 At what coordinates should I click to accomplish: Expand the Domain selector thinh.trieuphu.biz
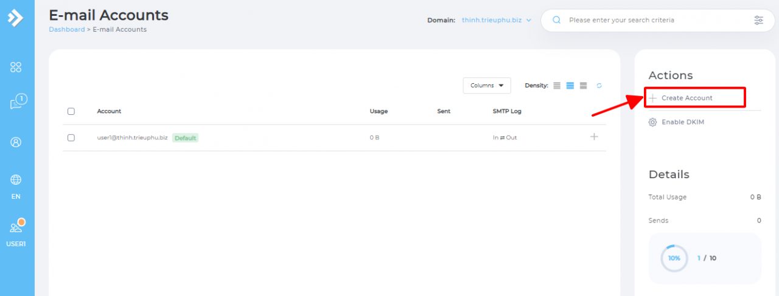(x=497, y=20)
